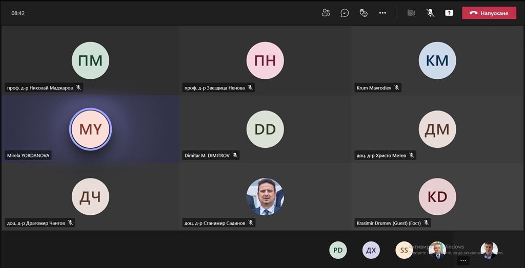Unmute the microphone

[430, 13]
